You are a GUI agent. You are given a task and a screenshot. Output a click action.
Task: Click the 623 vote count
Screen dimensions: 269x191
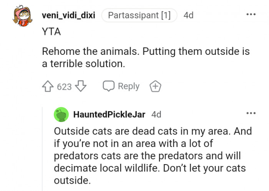tap(64, 87)
